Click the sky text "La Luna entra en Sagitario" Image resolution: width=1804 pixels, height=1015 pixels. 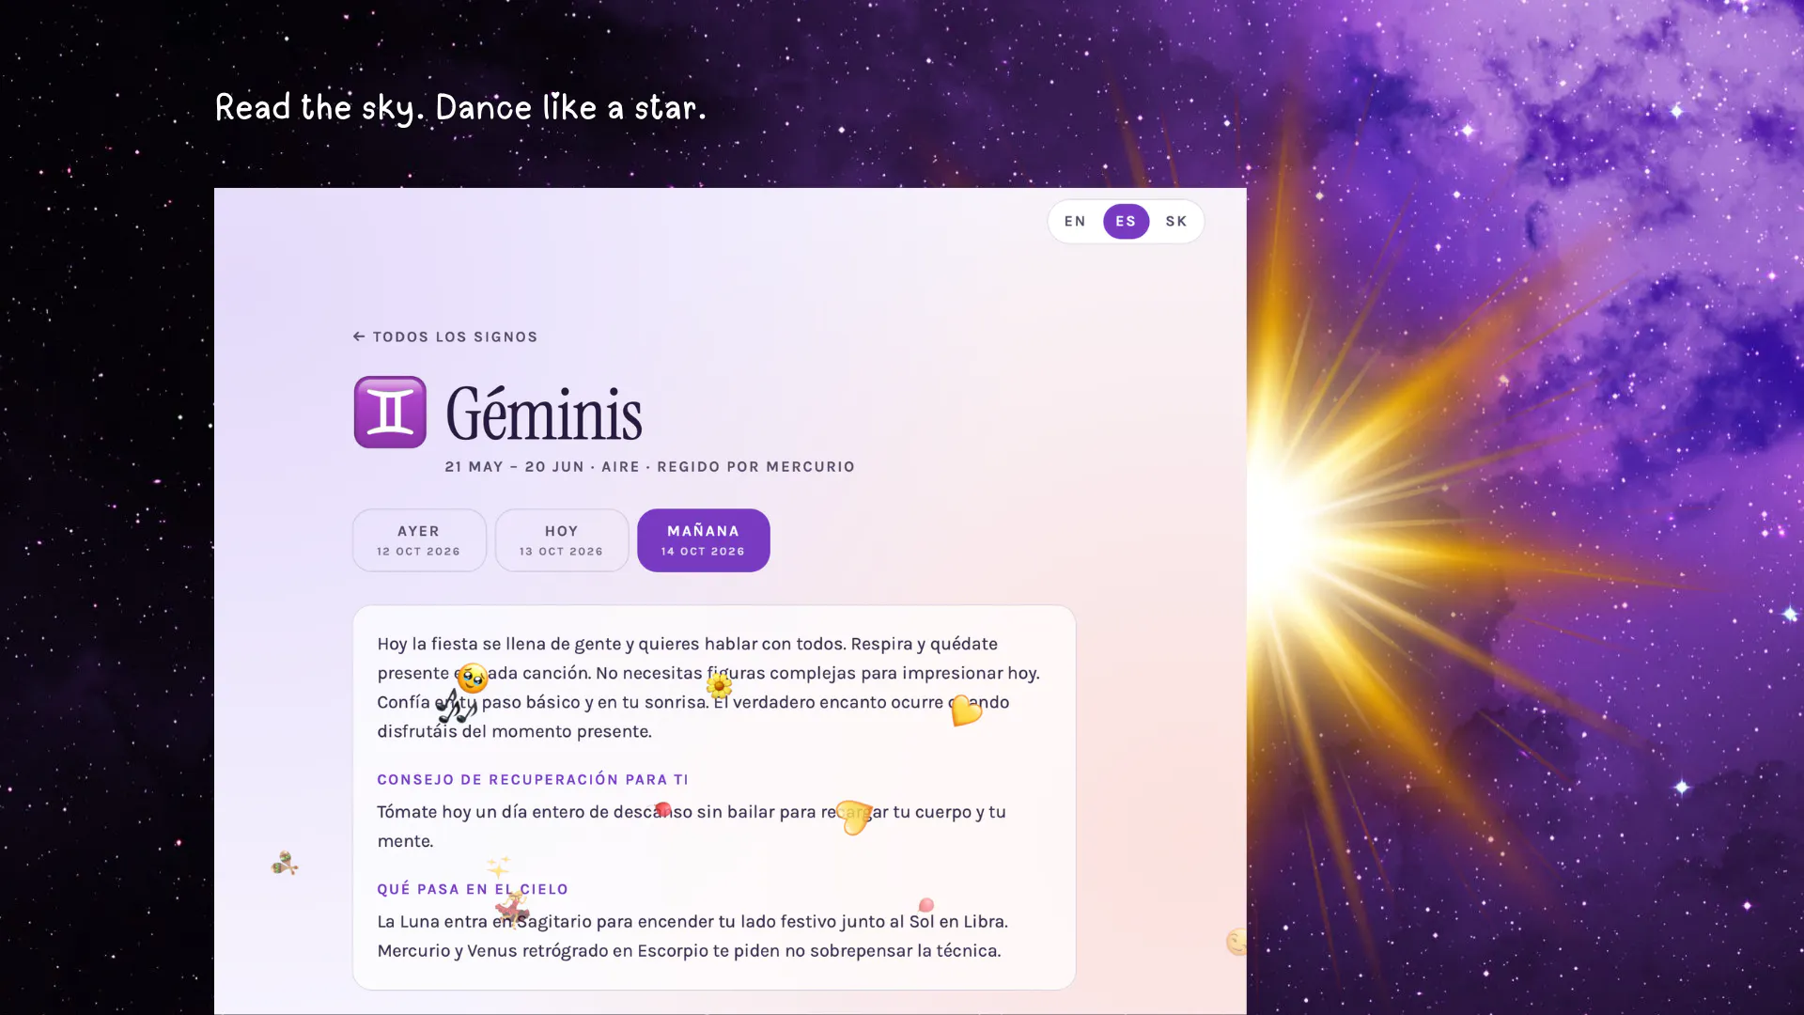(x=692, y=936)
